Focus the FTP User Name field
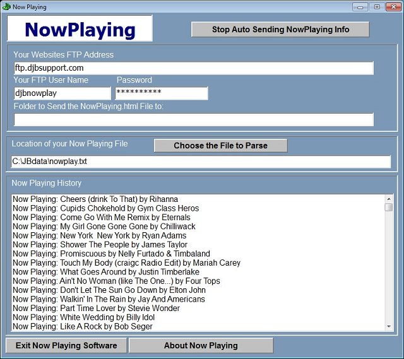The width and height of the screenshot is (404, 359). (62, 93)
